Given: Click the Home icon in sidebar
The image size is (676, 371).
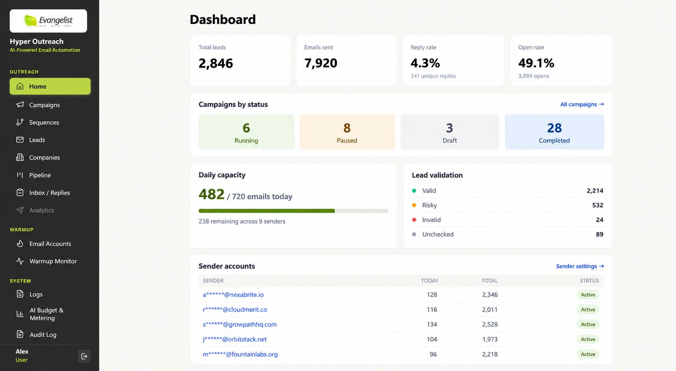Looking at the screenshot, I should click(20, 86).
